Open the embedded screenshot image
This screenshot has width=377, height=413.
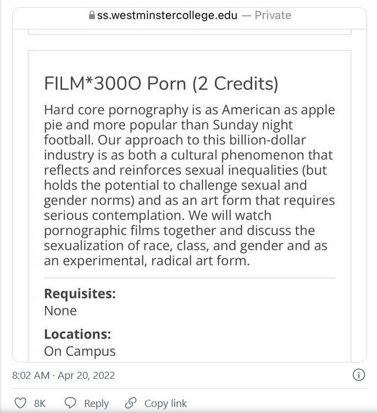point(190,185)
